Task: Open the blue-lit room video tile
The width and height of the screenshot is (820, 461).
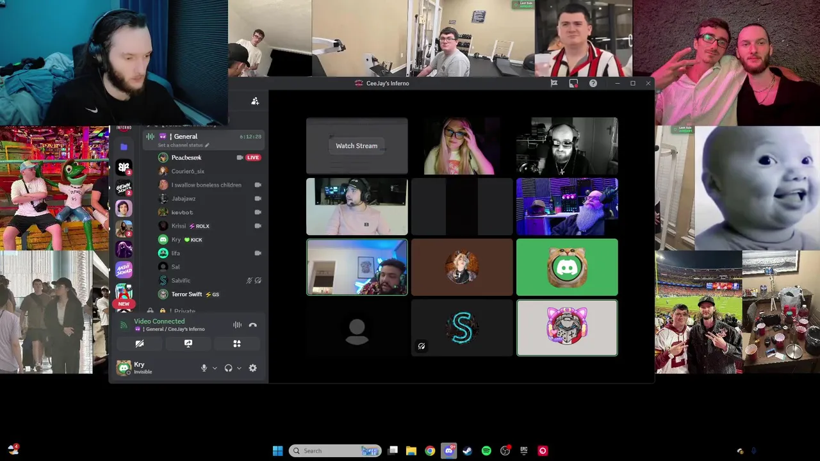Action: 357,267
